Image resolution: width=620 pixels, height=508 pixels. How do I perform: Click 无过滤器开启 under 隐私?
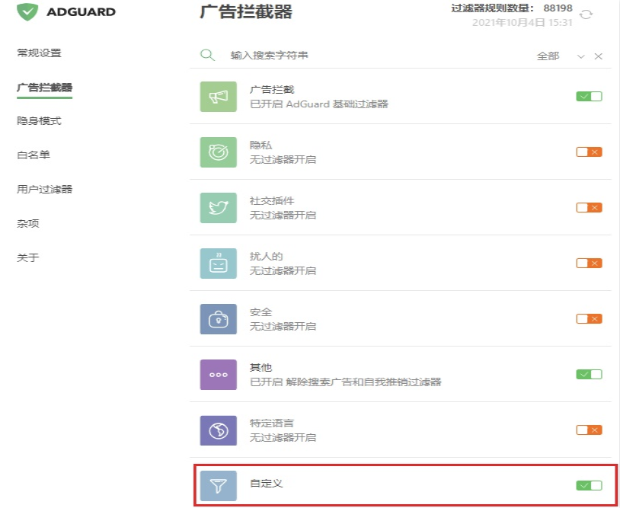click(283, 159)
